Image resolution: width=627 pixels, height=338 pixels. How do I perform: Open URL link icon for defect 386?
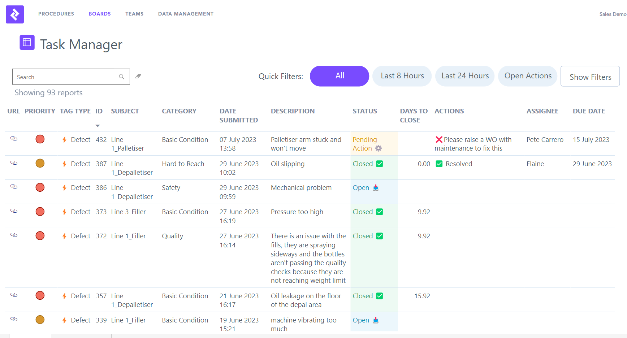pos(14,187)
